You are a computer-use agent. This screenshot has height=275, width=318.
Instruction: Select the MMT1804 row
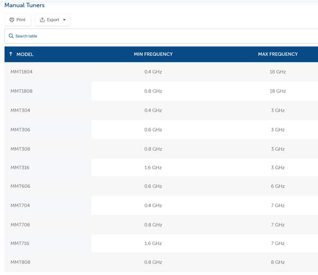(161, 72)
